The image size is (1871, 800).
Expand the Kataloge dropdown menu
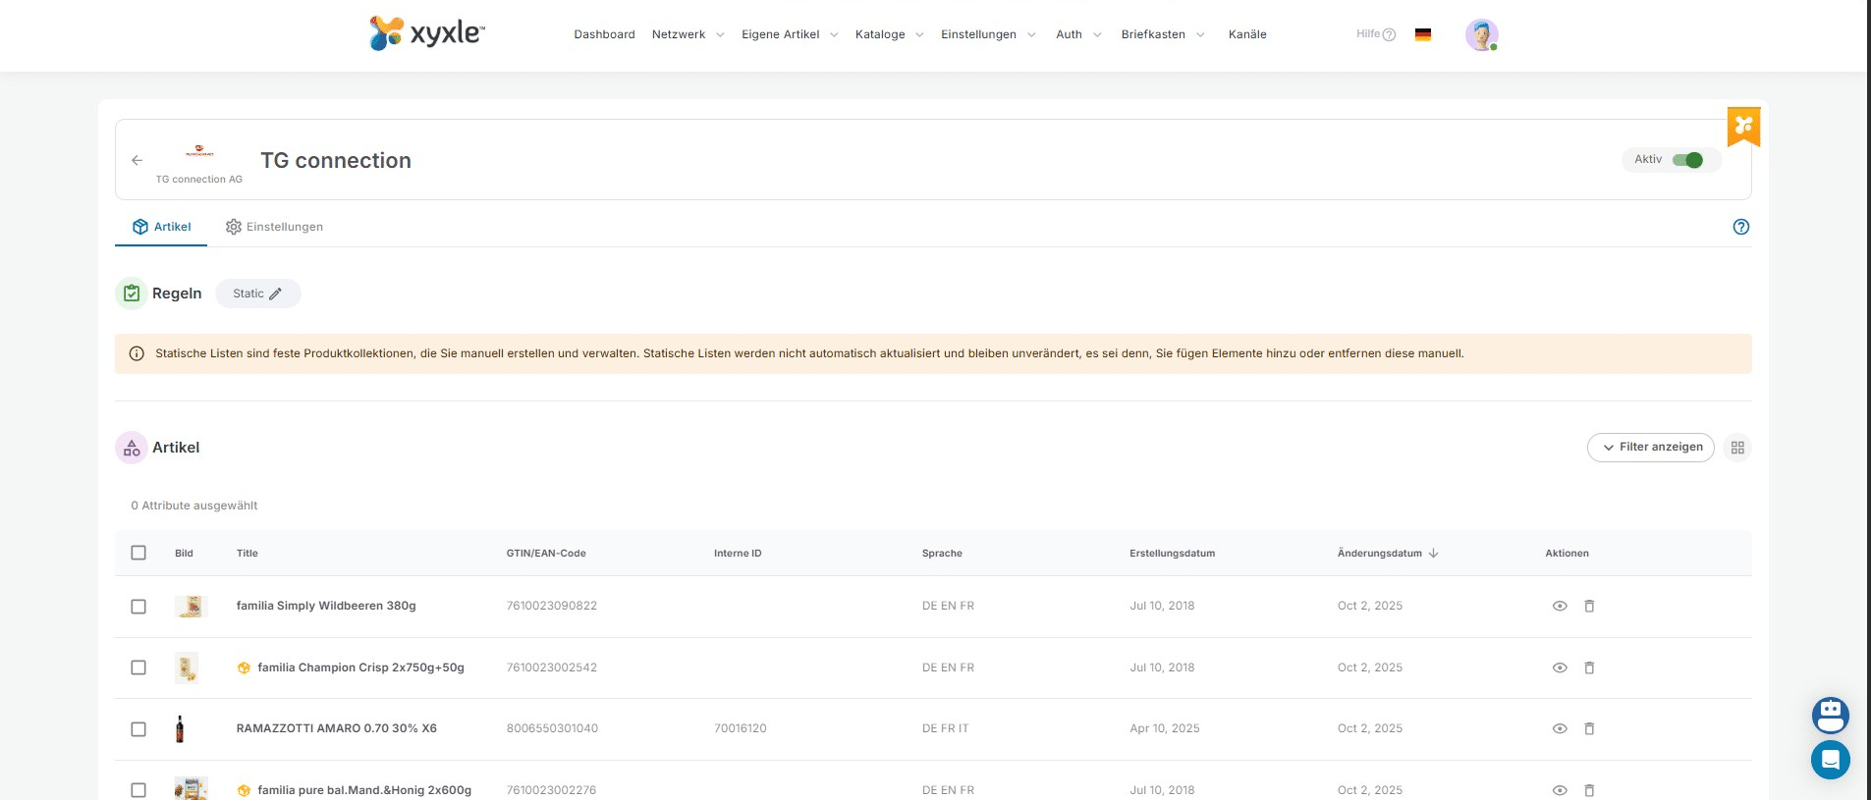(x=889, y=34)
